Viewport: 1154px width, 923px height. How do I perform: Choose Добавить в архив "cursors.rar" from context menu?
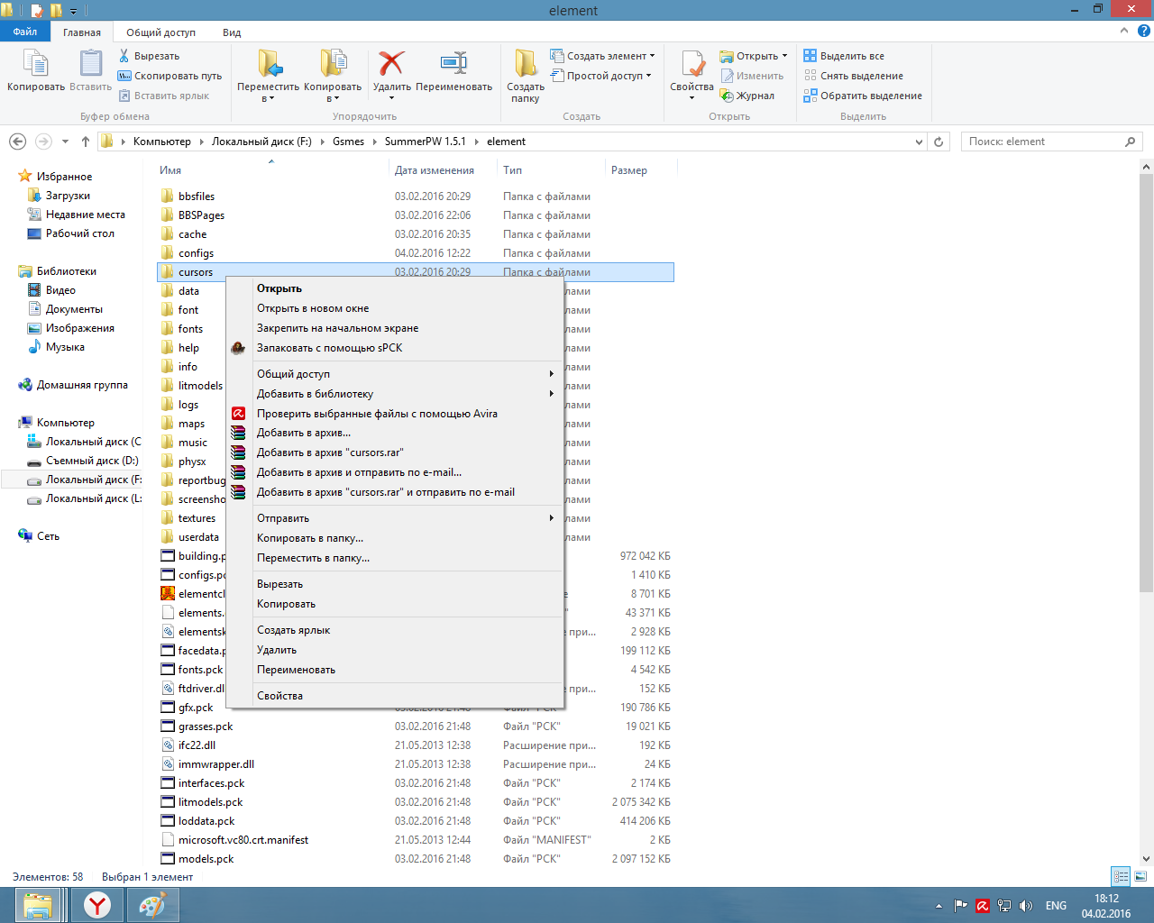[330, 452]
